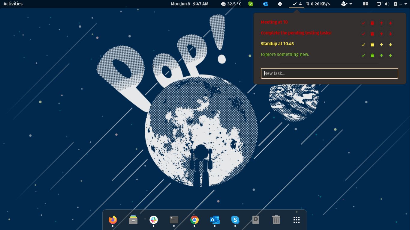
Task: Open the Outlook tray icon
Action: pos(265,4)
